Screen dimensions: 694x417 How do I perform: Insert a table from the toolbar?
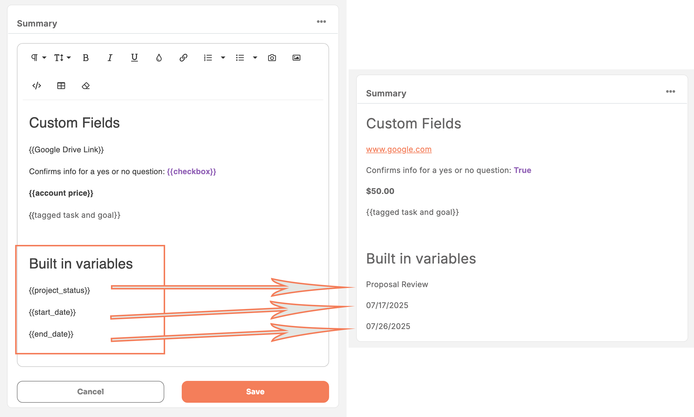[61, 86]
